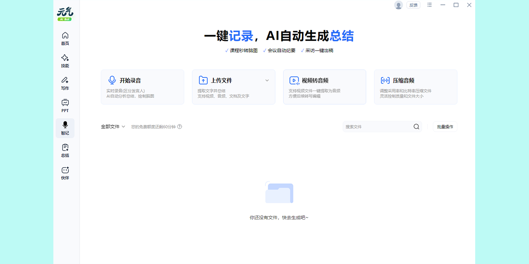Open the 写作 writing tool icon
The width and height of the screenshot is (529, 264).
[x=65, y=81]
